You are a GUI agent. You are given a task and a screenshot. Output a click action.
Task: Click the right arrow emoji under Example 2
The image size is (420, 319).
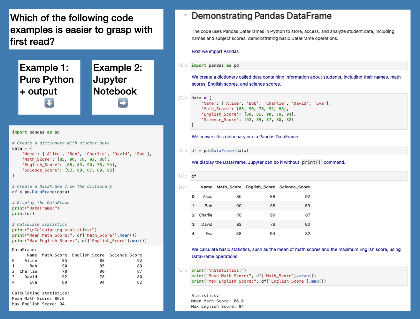pyautogui.click(x=123, y=103)
